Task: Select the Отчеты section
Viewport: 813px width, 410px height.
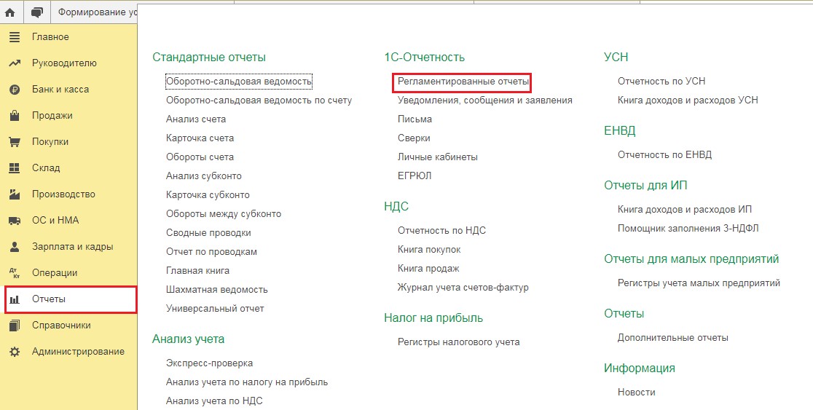Action: pyautogui.click(x=71, y=299)
